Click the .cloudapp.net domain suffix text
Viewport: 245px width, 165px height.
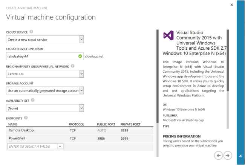94,57
